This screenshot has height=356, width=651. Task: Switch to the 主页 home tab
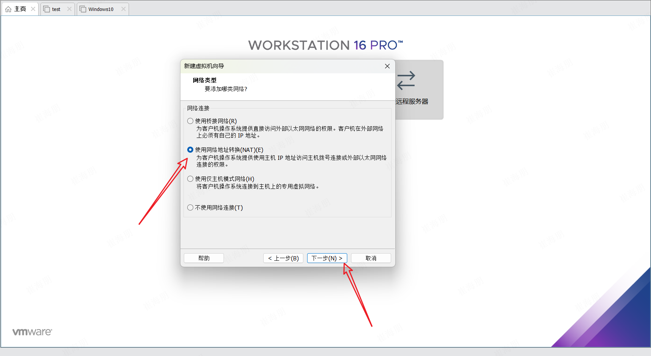[x=20, y=9]
